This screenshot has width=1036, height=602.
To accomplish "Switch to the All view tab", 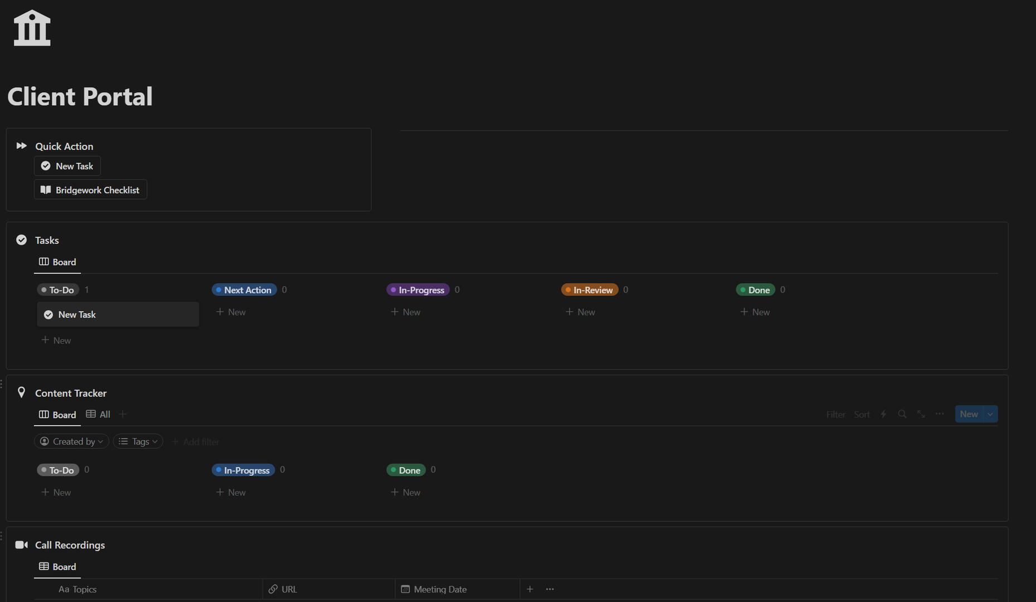I will [x=99, y=414].
